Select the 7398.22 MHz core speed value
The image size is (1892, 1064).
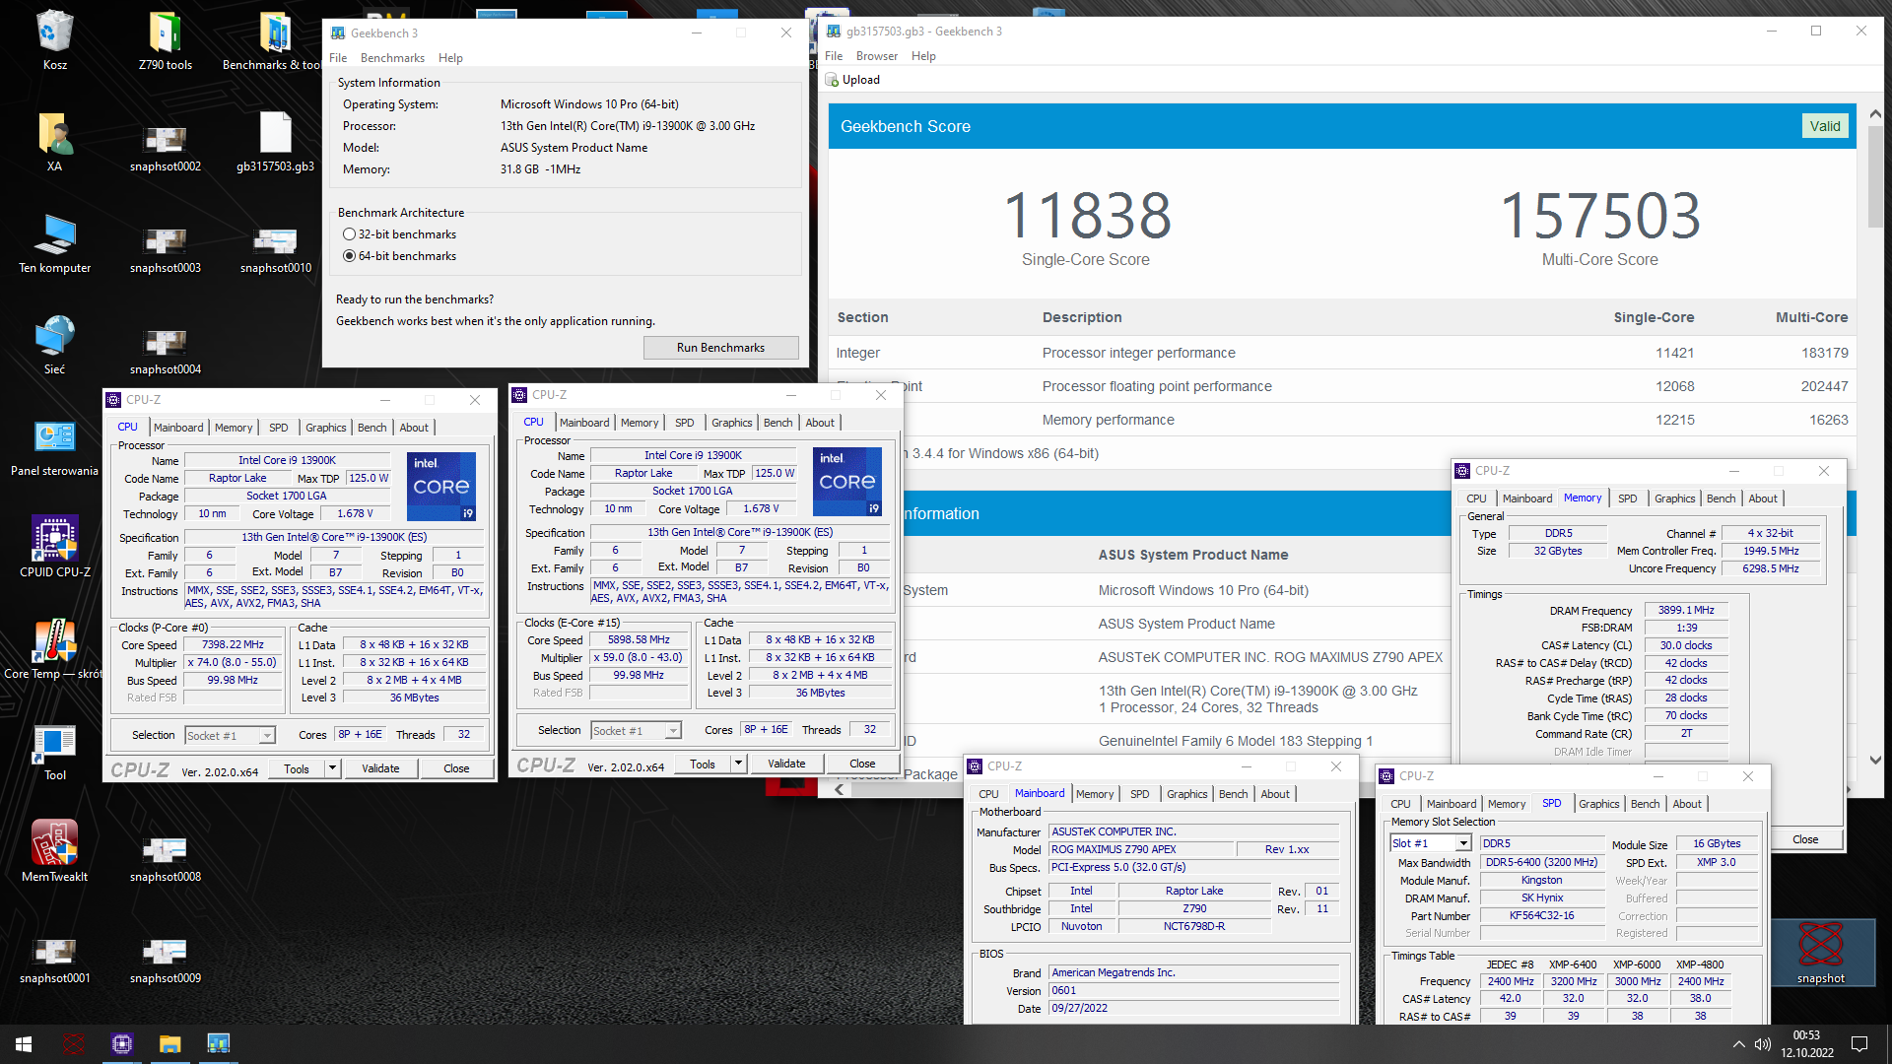coord(233,645)
